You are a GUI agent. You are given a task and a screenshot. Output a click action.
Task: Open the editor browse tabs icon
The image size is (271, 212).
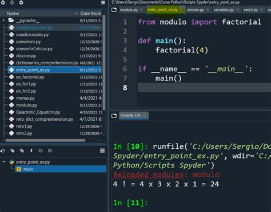click(x=114, y=10)
